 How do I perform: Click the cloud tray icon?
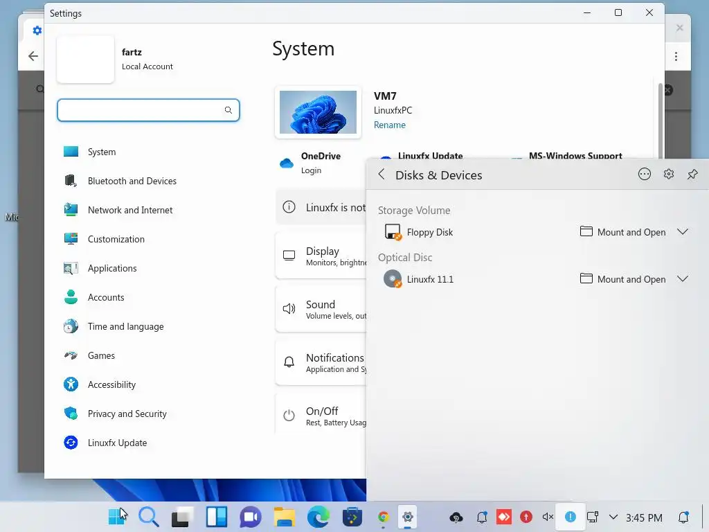[x=456, y=517]
